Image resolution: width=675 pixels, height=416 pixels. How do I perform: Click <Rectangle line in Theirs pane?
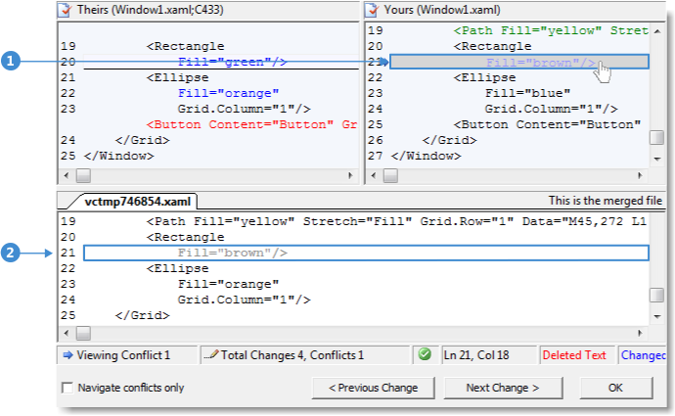point(186,47)
